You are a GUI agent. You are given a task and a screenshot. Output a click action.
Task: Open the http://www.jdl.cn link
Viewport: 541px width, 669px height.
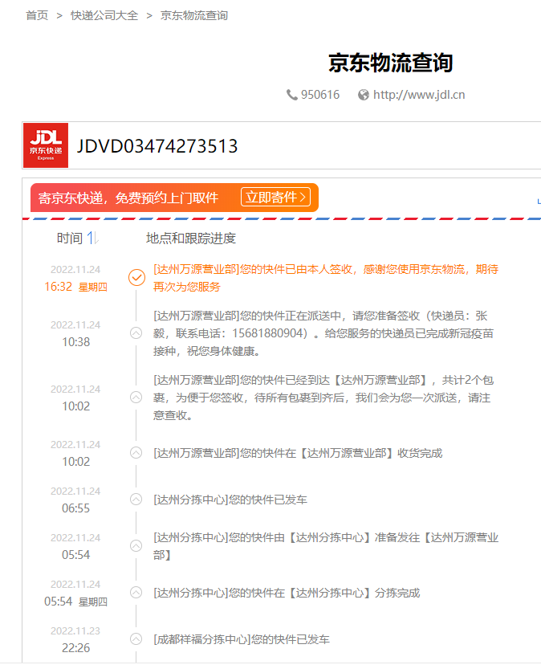[419, 95]
